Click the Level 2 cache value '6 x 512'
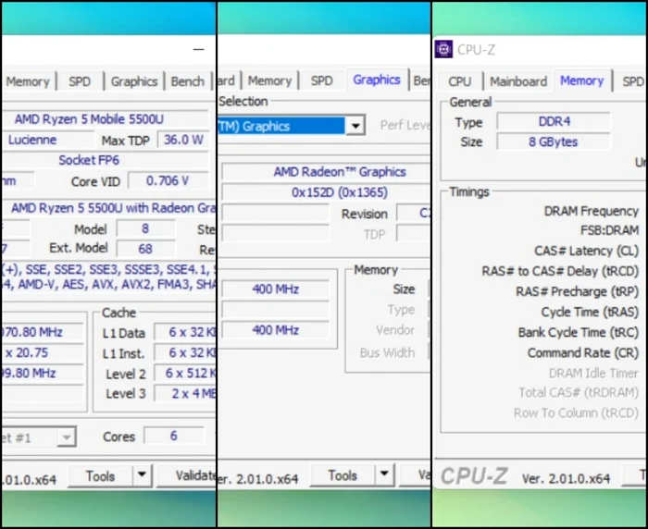The image size is (648, 529). (x=185, y=373)
